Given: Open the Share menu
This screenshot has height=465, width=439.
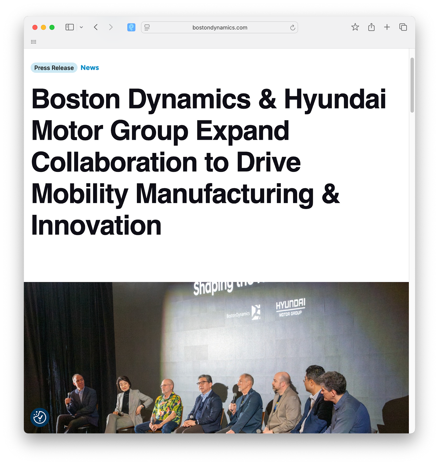Looking at the screenshot, I should tap(371, 27).
